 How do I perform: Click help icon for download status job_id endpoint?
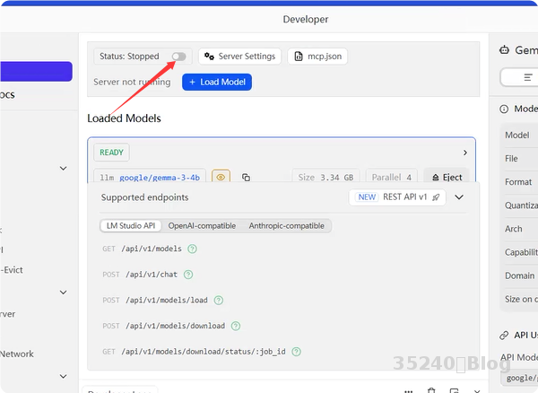click(296, 352)
